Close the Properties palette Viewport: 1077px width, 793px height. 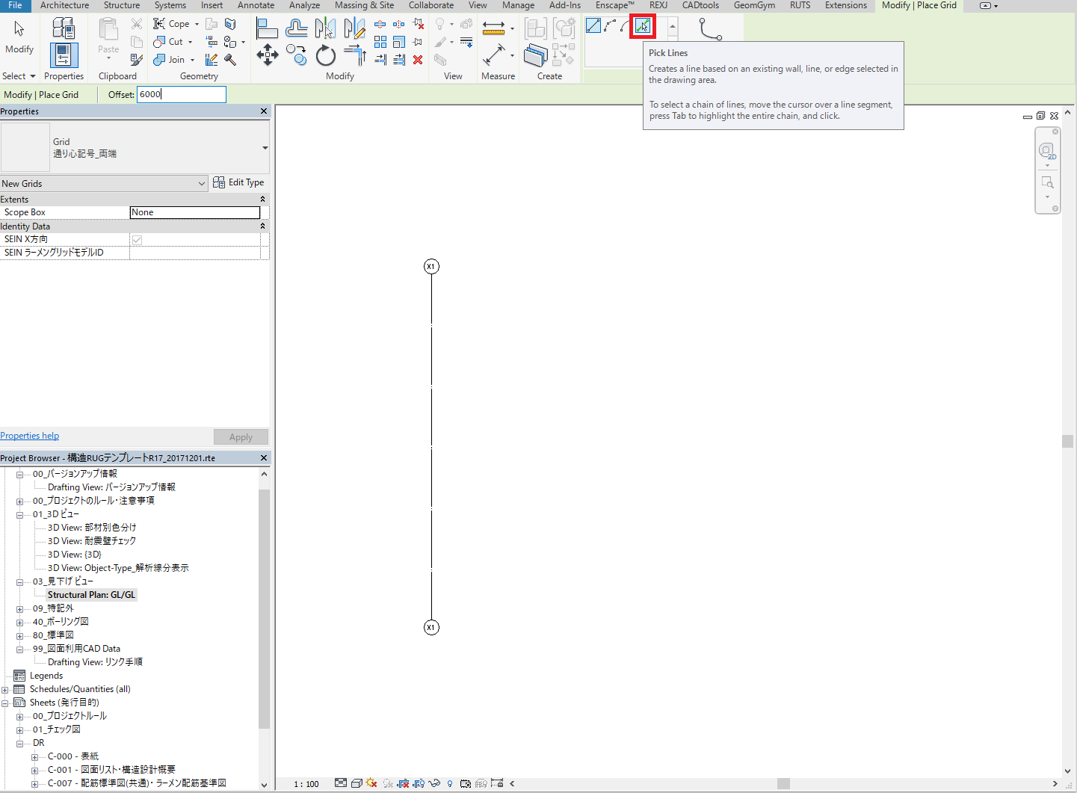pyautogui.click(x=263, y=111)
